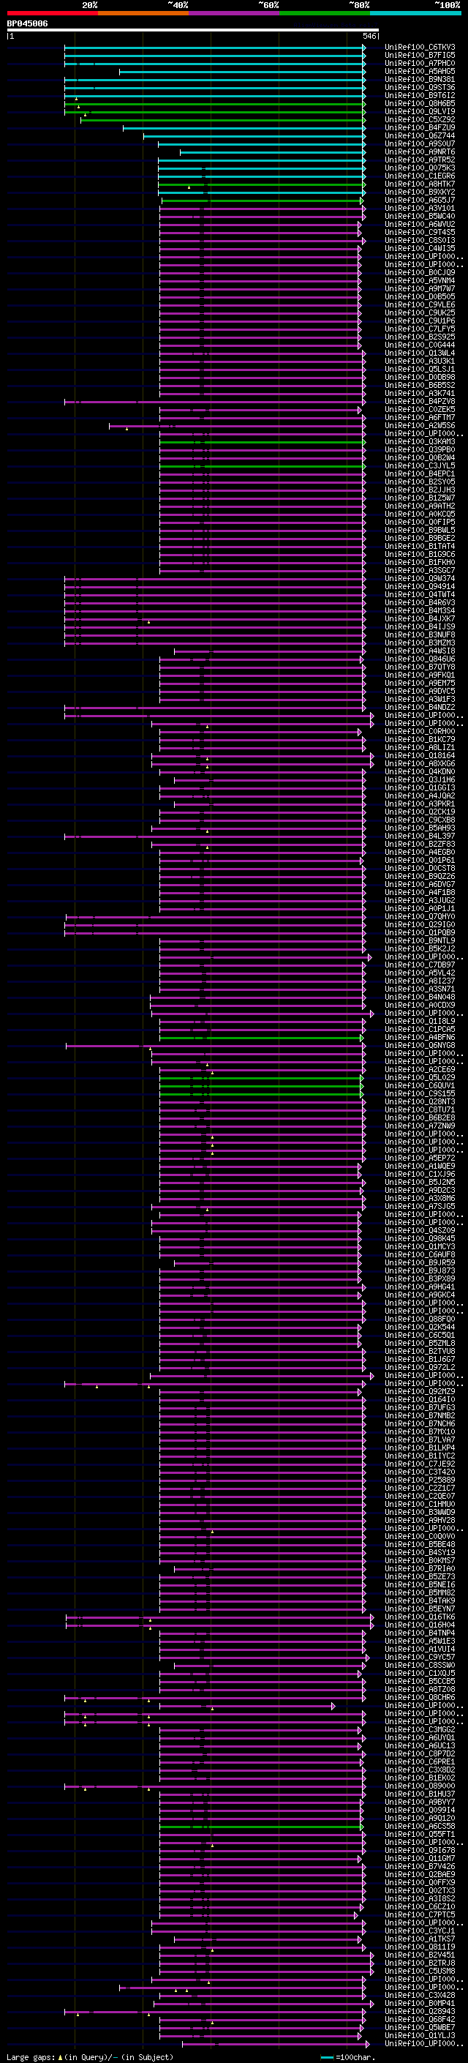Screen dimensions: 468x2063
Task: Select the UniRef100_A6G5J7 label
Action: (x=420, y=201)
